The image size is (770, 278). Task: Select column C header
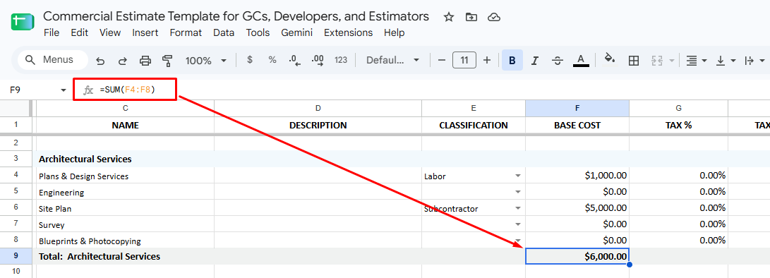point(125,108)
